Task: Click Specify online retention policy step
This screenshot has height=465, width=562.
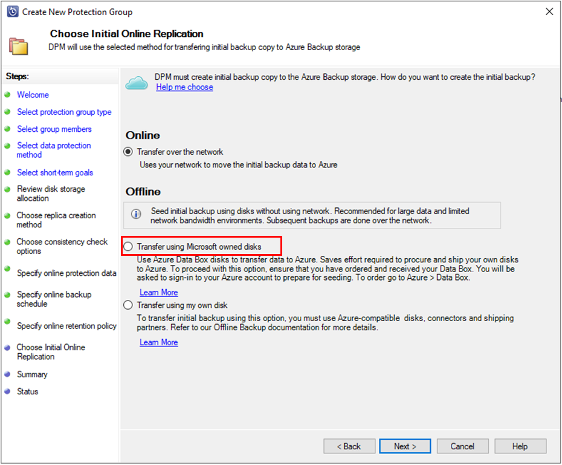Action: (x=66, y=326)
